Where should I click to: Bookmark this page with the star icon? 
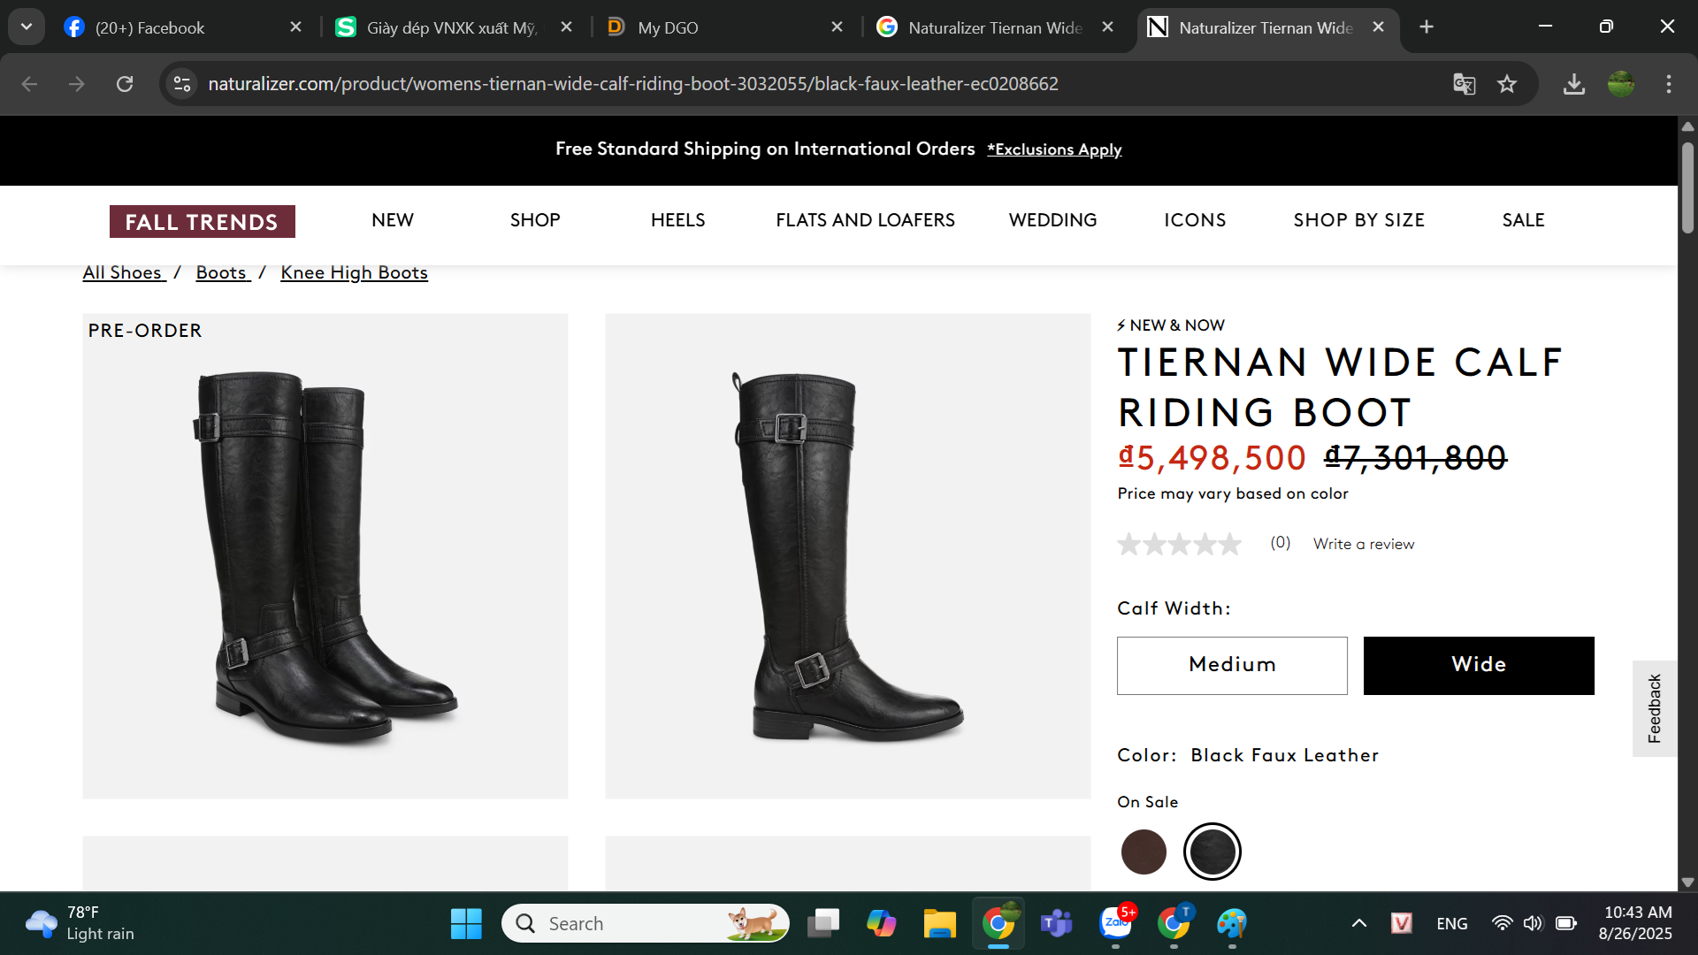tap(1507, 84)
